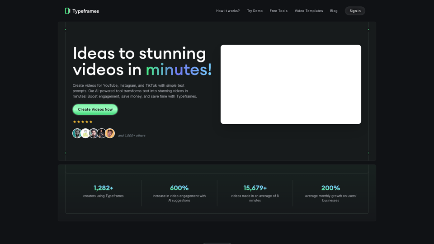The image size is (434, 244).
Task: Click 'videos made in an average of 8 minutes' caption
Action: coord(255,198)
